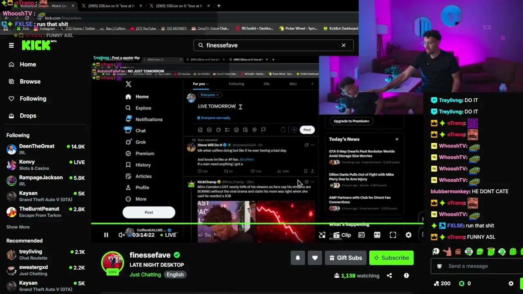Click the Following heart icon in sidebar
523x294 pixels.
[x=11, y=98]
